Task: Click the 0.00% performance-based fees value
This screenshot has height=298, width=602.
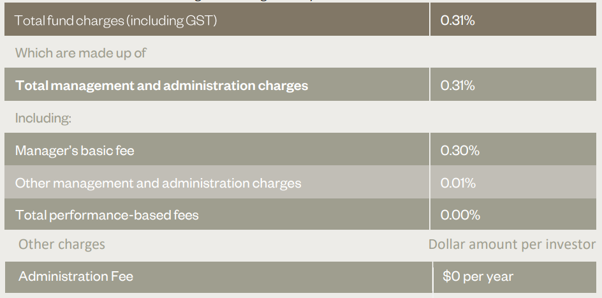Action: 460,215
